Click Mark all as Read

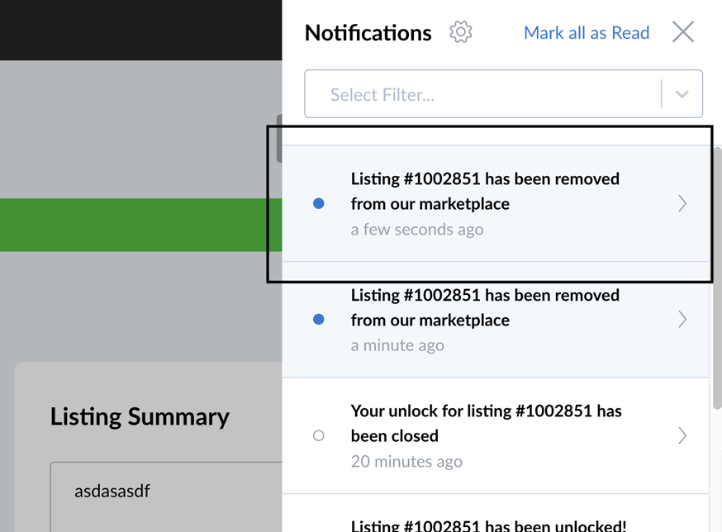tap(587, 33)
